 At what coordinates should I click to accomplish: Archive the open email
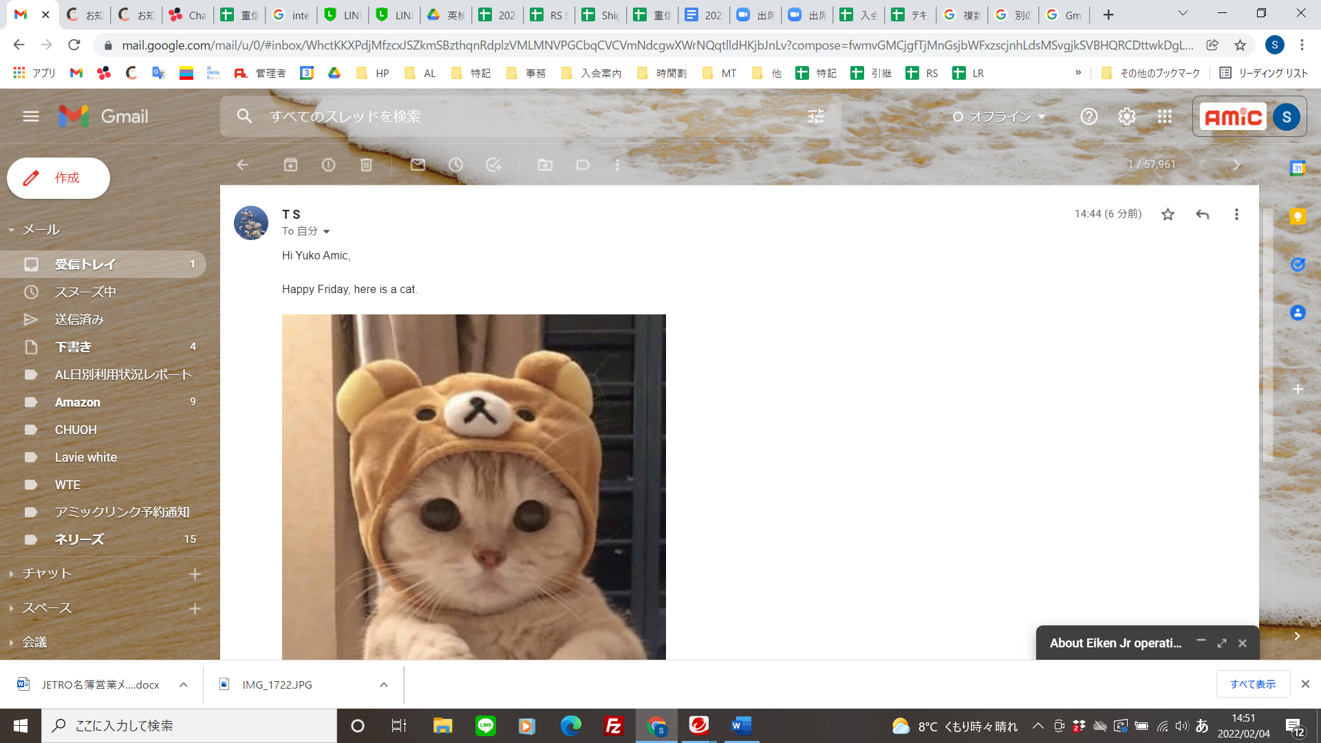[290, 164]
